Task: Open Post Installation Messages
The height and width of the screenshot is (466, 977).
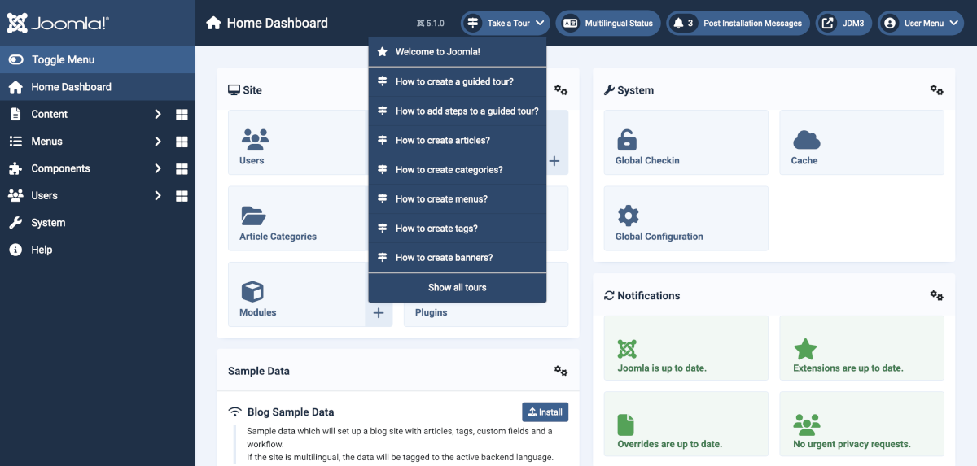Action: 738,23
